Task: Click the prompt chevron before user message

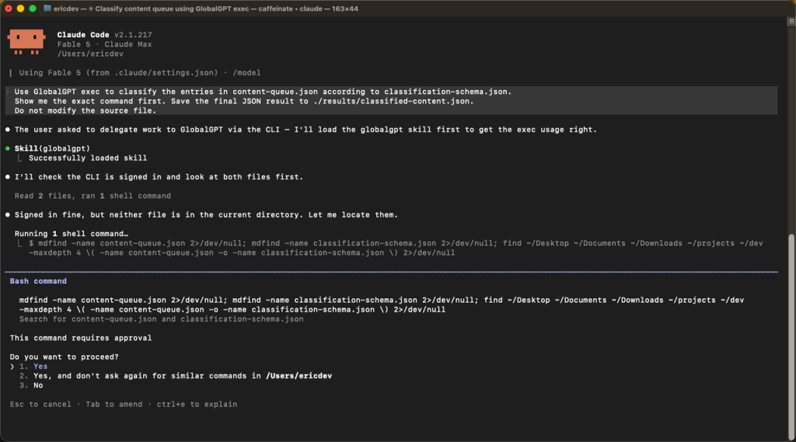Action: click(8, 92)
